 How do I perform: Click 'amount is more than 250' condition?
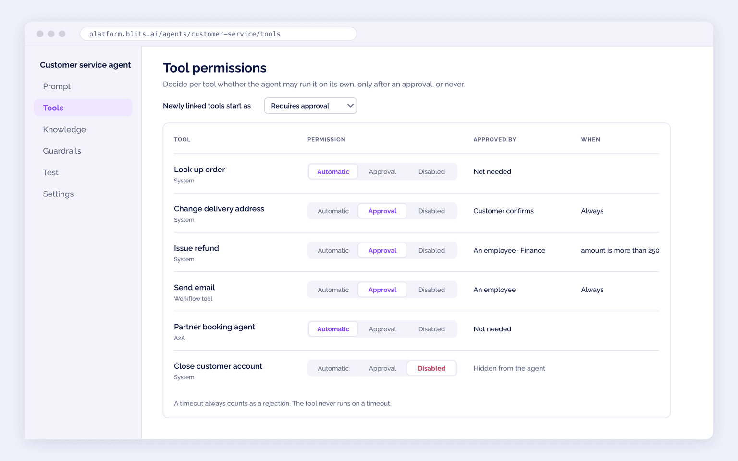pyautogui.click(x=620, y=250)
